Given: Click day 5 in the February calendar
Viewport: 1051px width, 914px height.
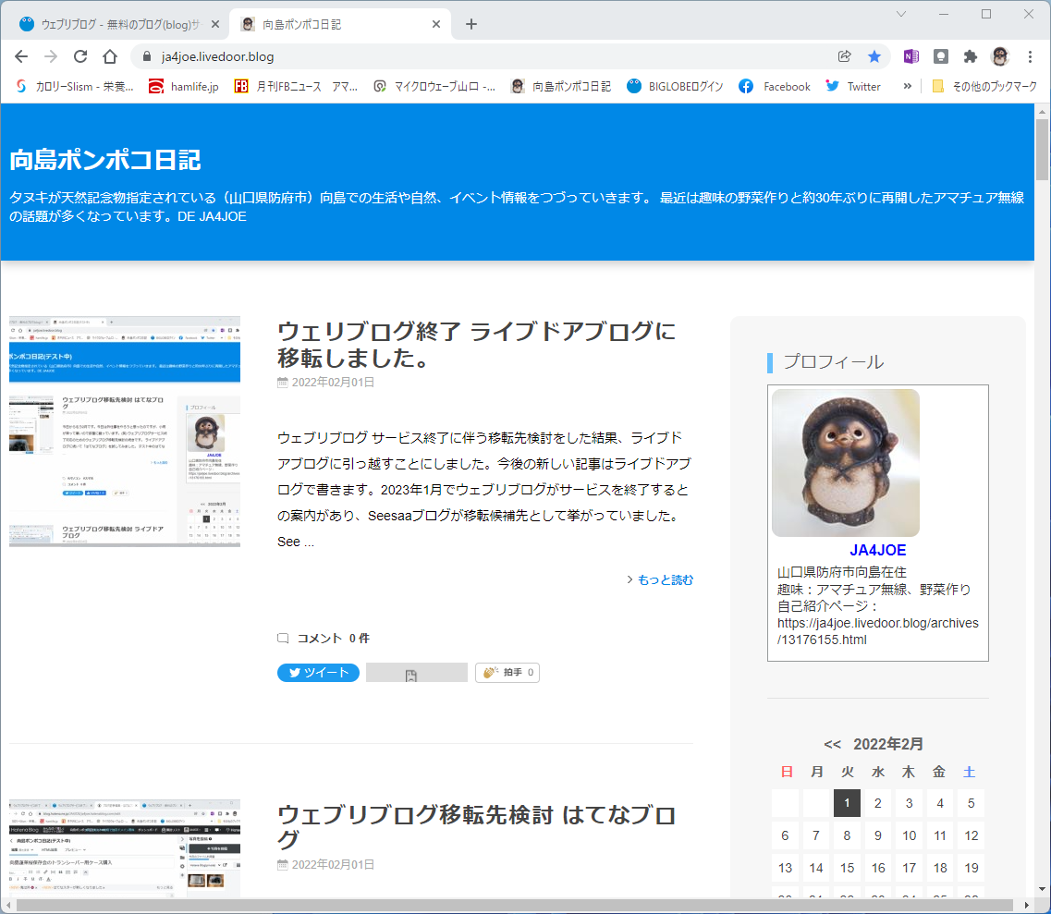Looking at the screenshot, I should click(971, 803).
